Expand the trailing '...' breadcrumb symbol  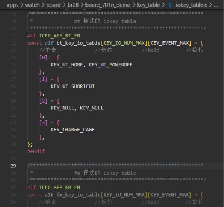click(216, 6)
